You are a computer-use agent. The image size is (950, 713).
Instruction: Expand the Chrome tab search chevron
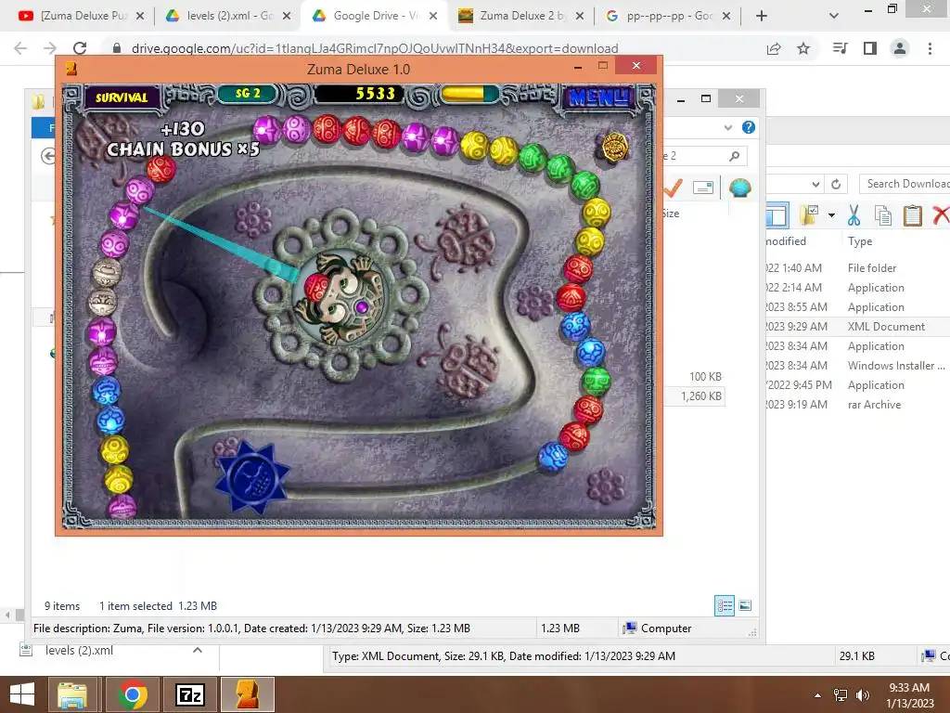(834, 16)
